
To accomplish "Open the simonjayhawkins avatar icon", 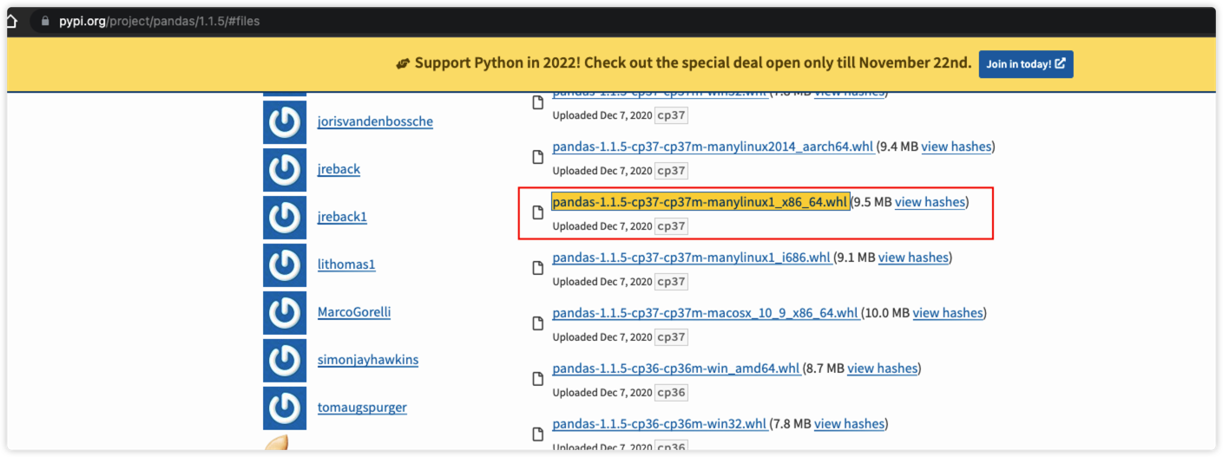I will [285, 361].
